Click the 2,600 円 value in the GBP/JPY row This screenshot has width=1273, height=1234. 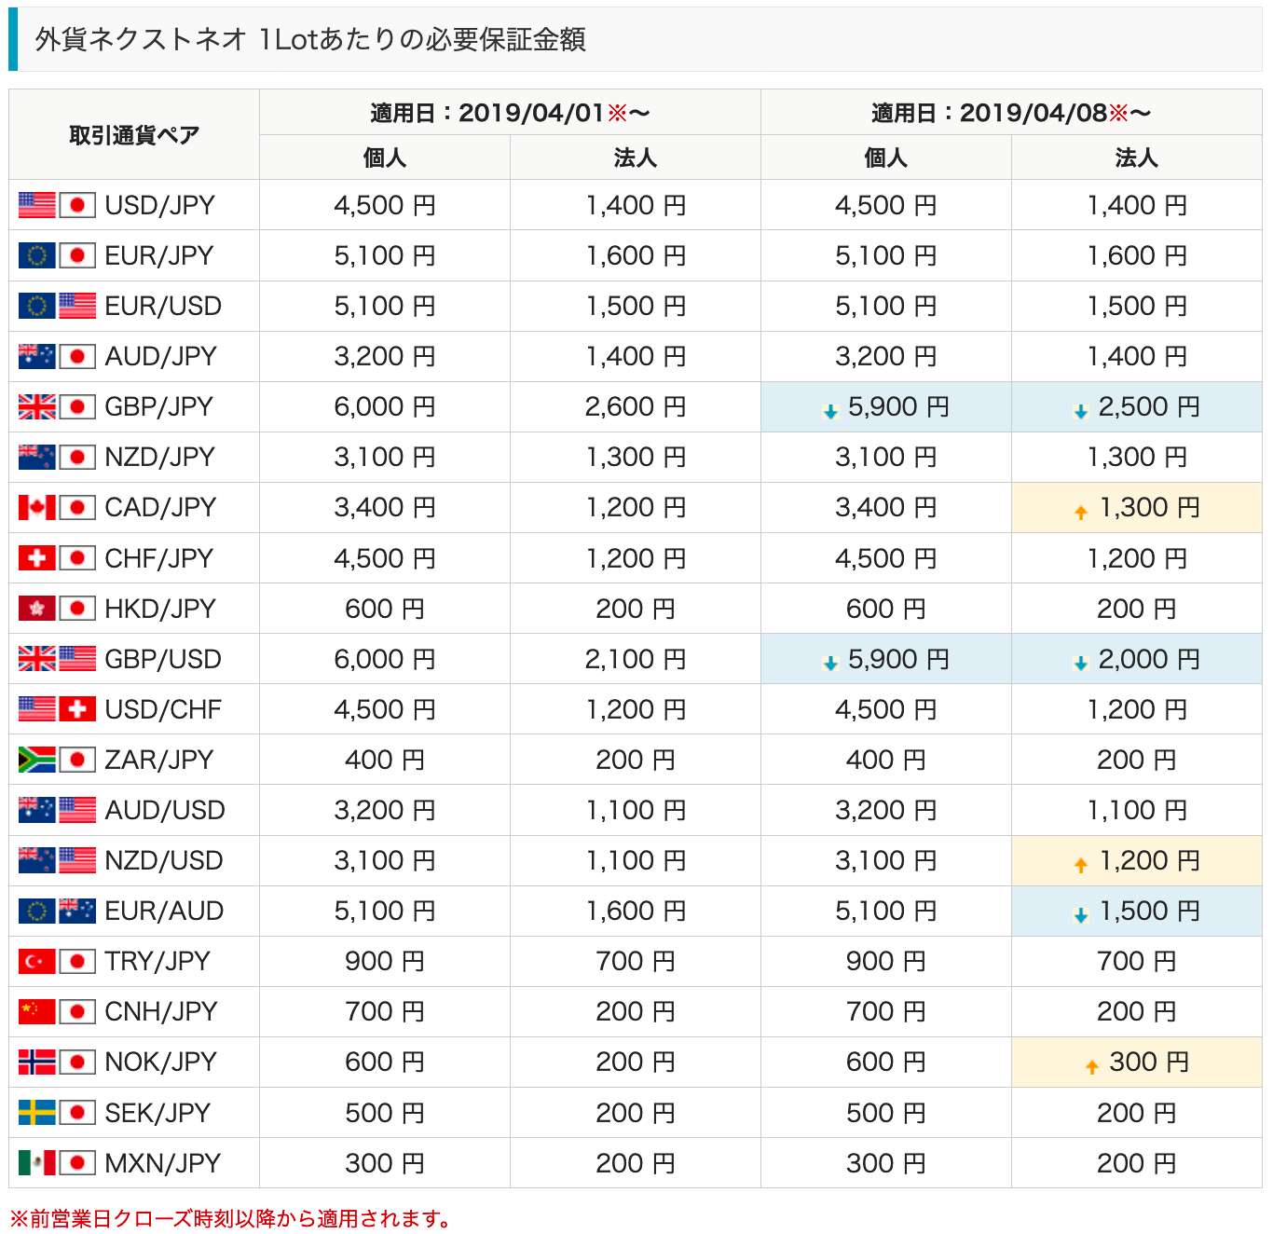tap(636, 406)
